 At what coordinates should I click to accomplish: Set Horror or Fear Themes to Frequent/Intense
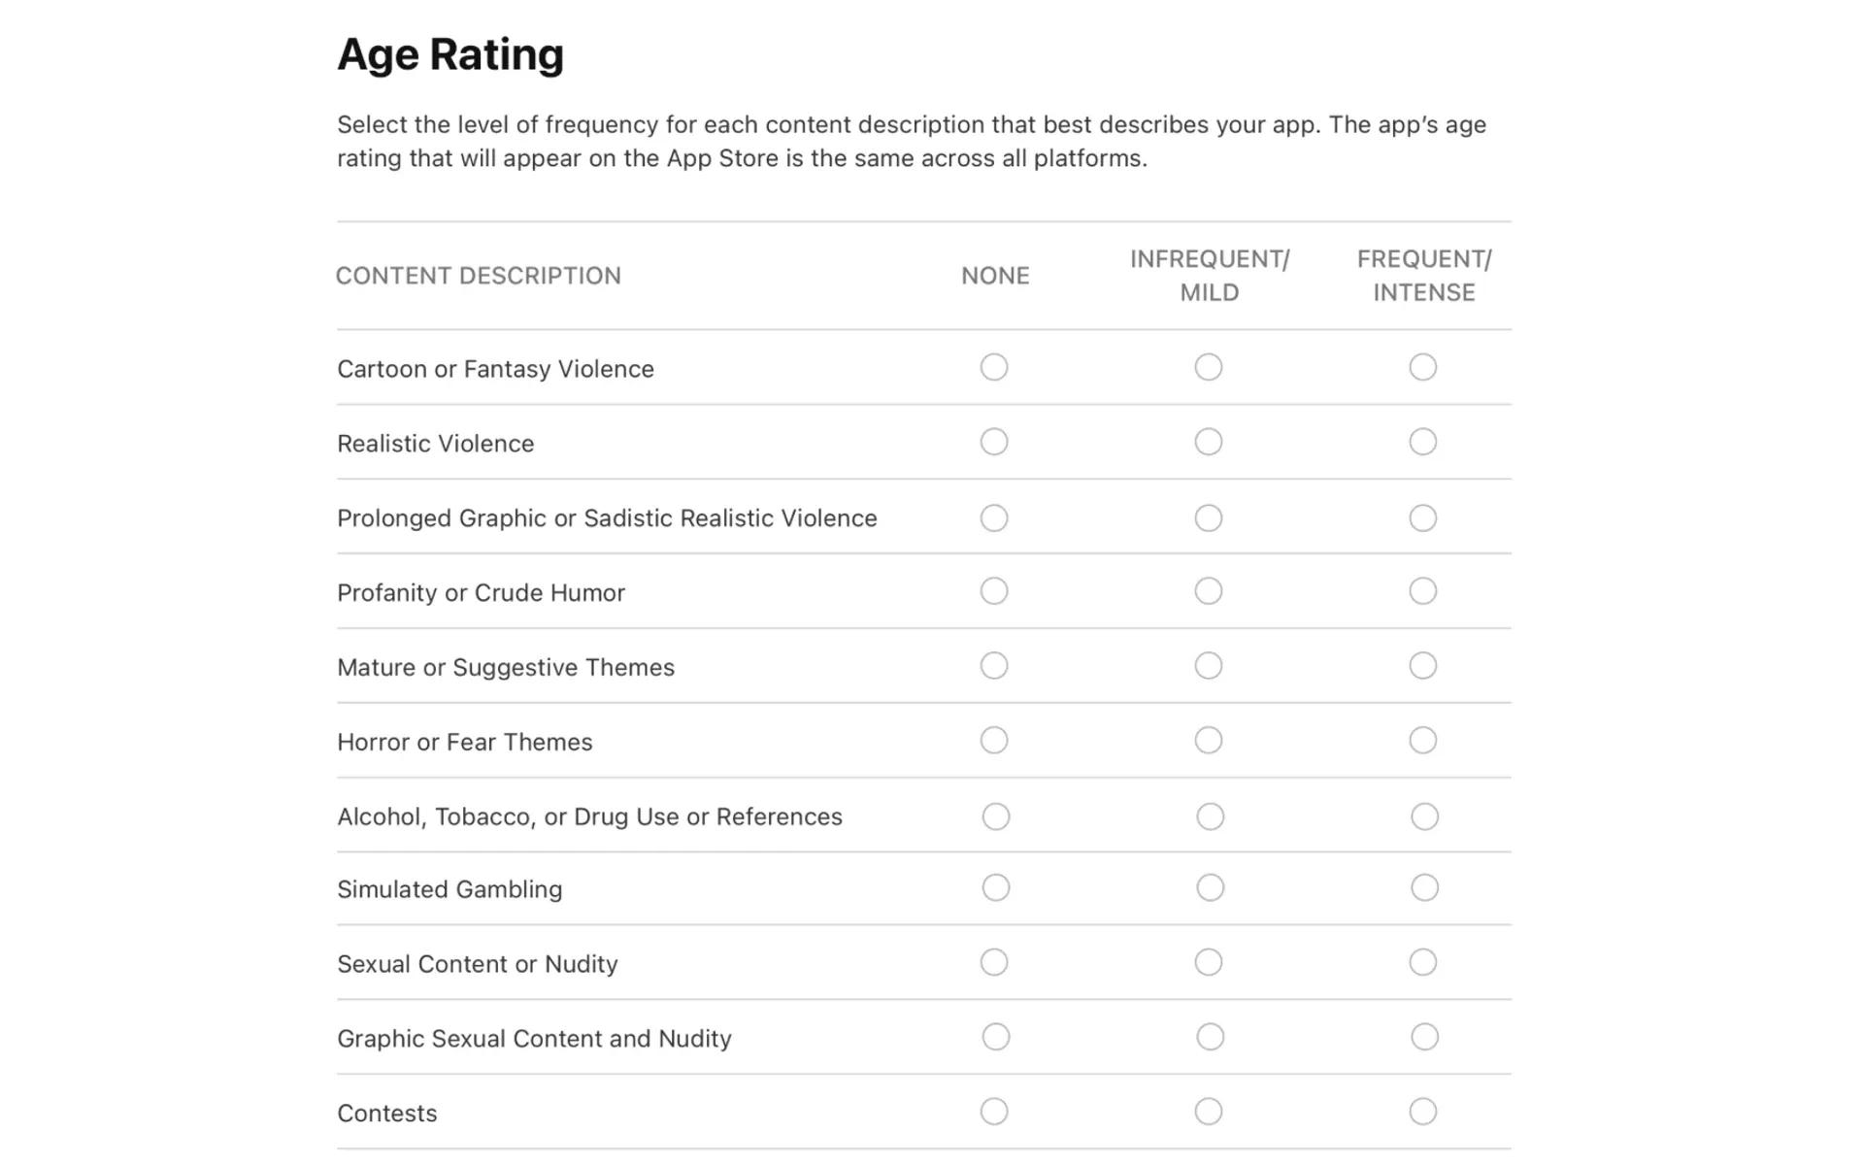click(1422, 740)
